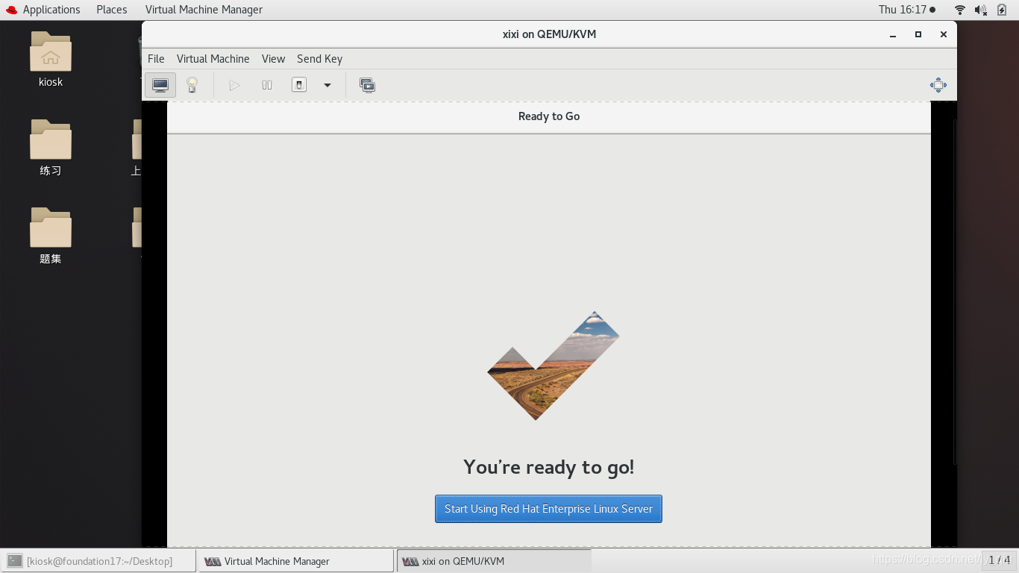Select the 题集 desktop folder
The width and height of the screenshot is (1019, 573).
[x=51, y=236]
